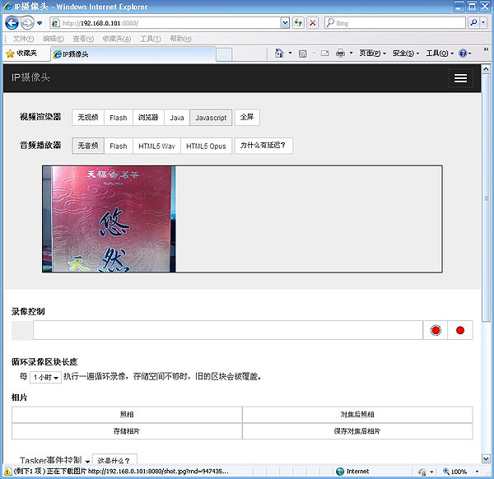Click the camera video preview image
Viewport: 494px width, 479px height.
[x=109, y=219]
